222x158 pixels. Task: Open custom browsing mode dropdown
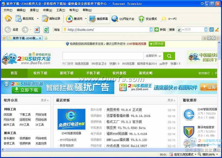196,154
